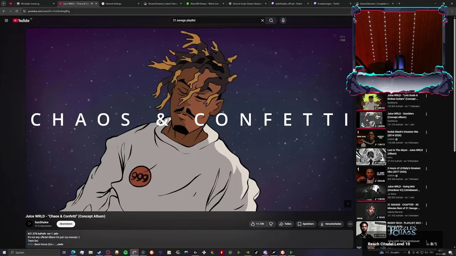Open 'Juice WRLD - Going MIA' thumbnail
456x256 pixels.
(371, 193)
